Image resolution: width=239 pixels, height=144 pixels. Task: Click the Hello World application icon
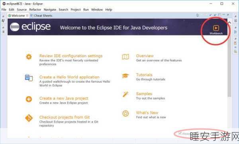pyautogui.click(x=29, y=78)
